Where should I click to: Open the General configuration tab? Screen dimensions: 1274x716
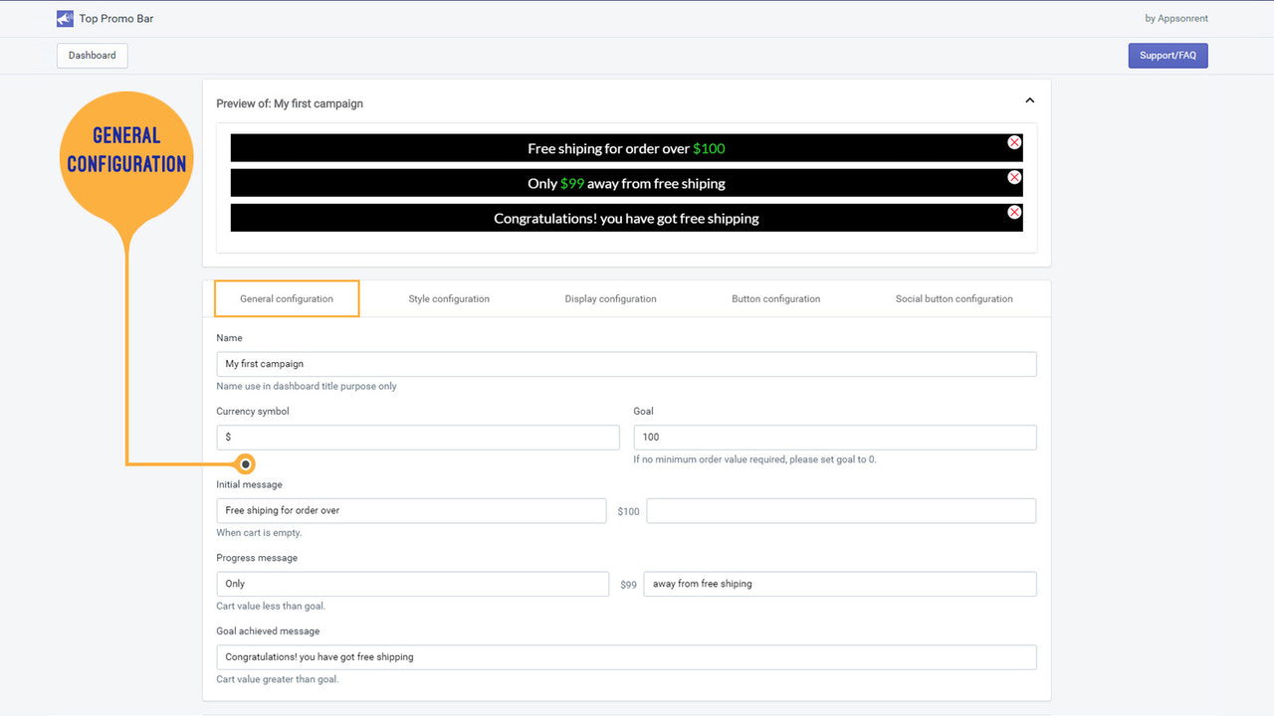click(x=287, y=298)
